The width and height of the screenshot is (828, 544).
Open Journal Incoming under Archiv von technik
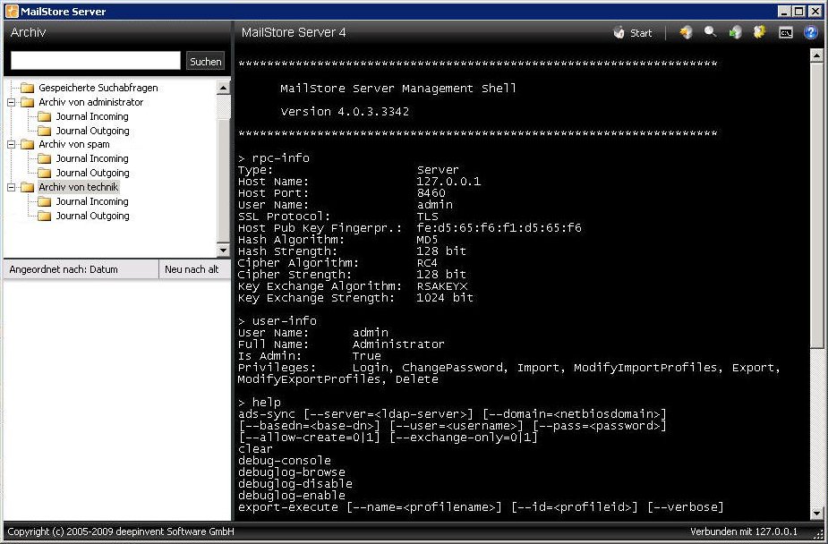tap(92, 201)
